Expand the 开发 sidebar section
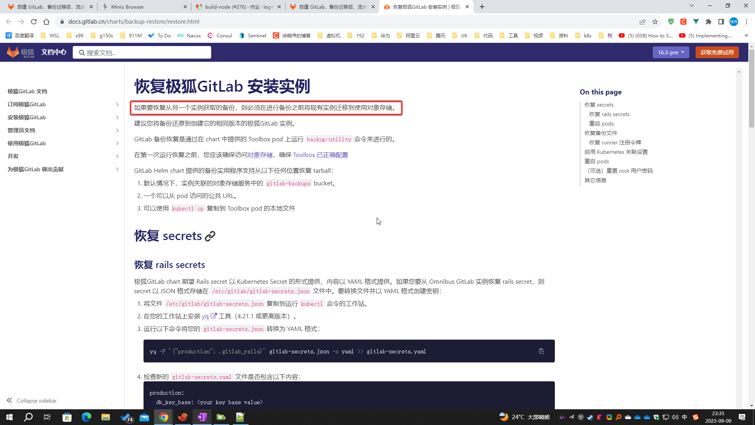The height and width of the screenshot is (425, 755). coord(117,156)
